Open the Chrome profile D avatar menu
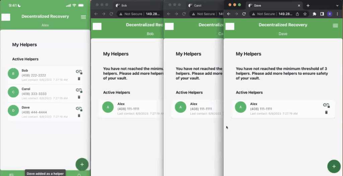 330,14
